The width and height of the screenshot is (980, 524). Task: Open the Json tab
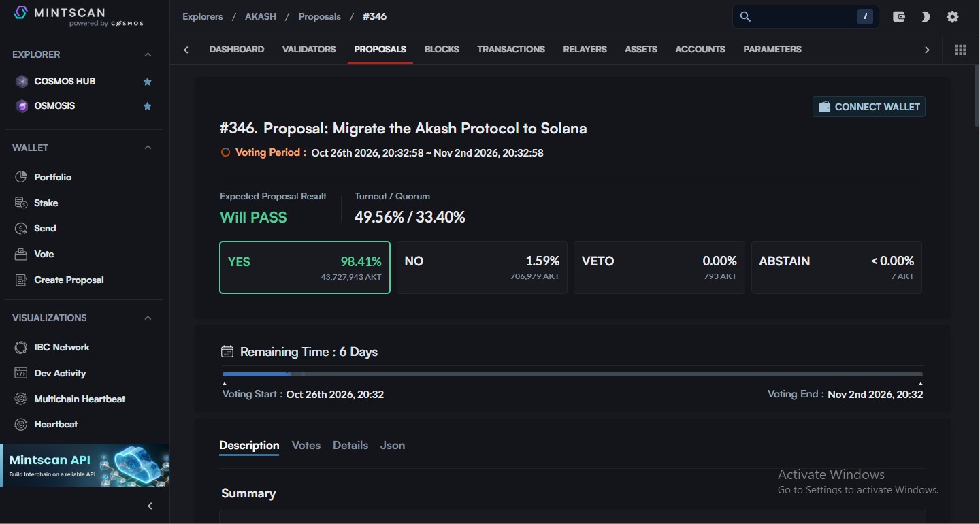pyautogui.click(x=393, y=445)
